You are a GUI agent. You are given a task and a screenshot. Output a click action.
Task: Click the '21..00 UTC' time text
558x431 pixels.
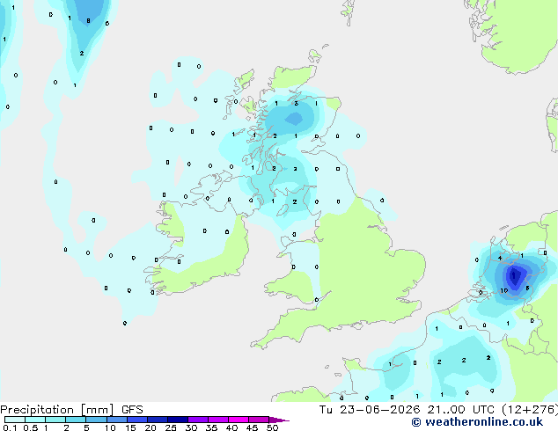pos(461,410)
